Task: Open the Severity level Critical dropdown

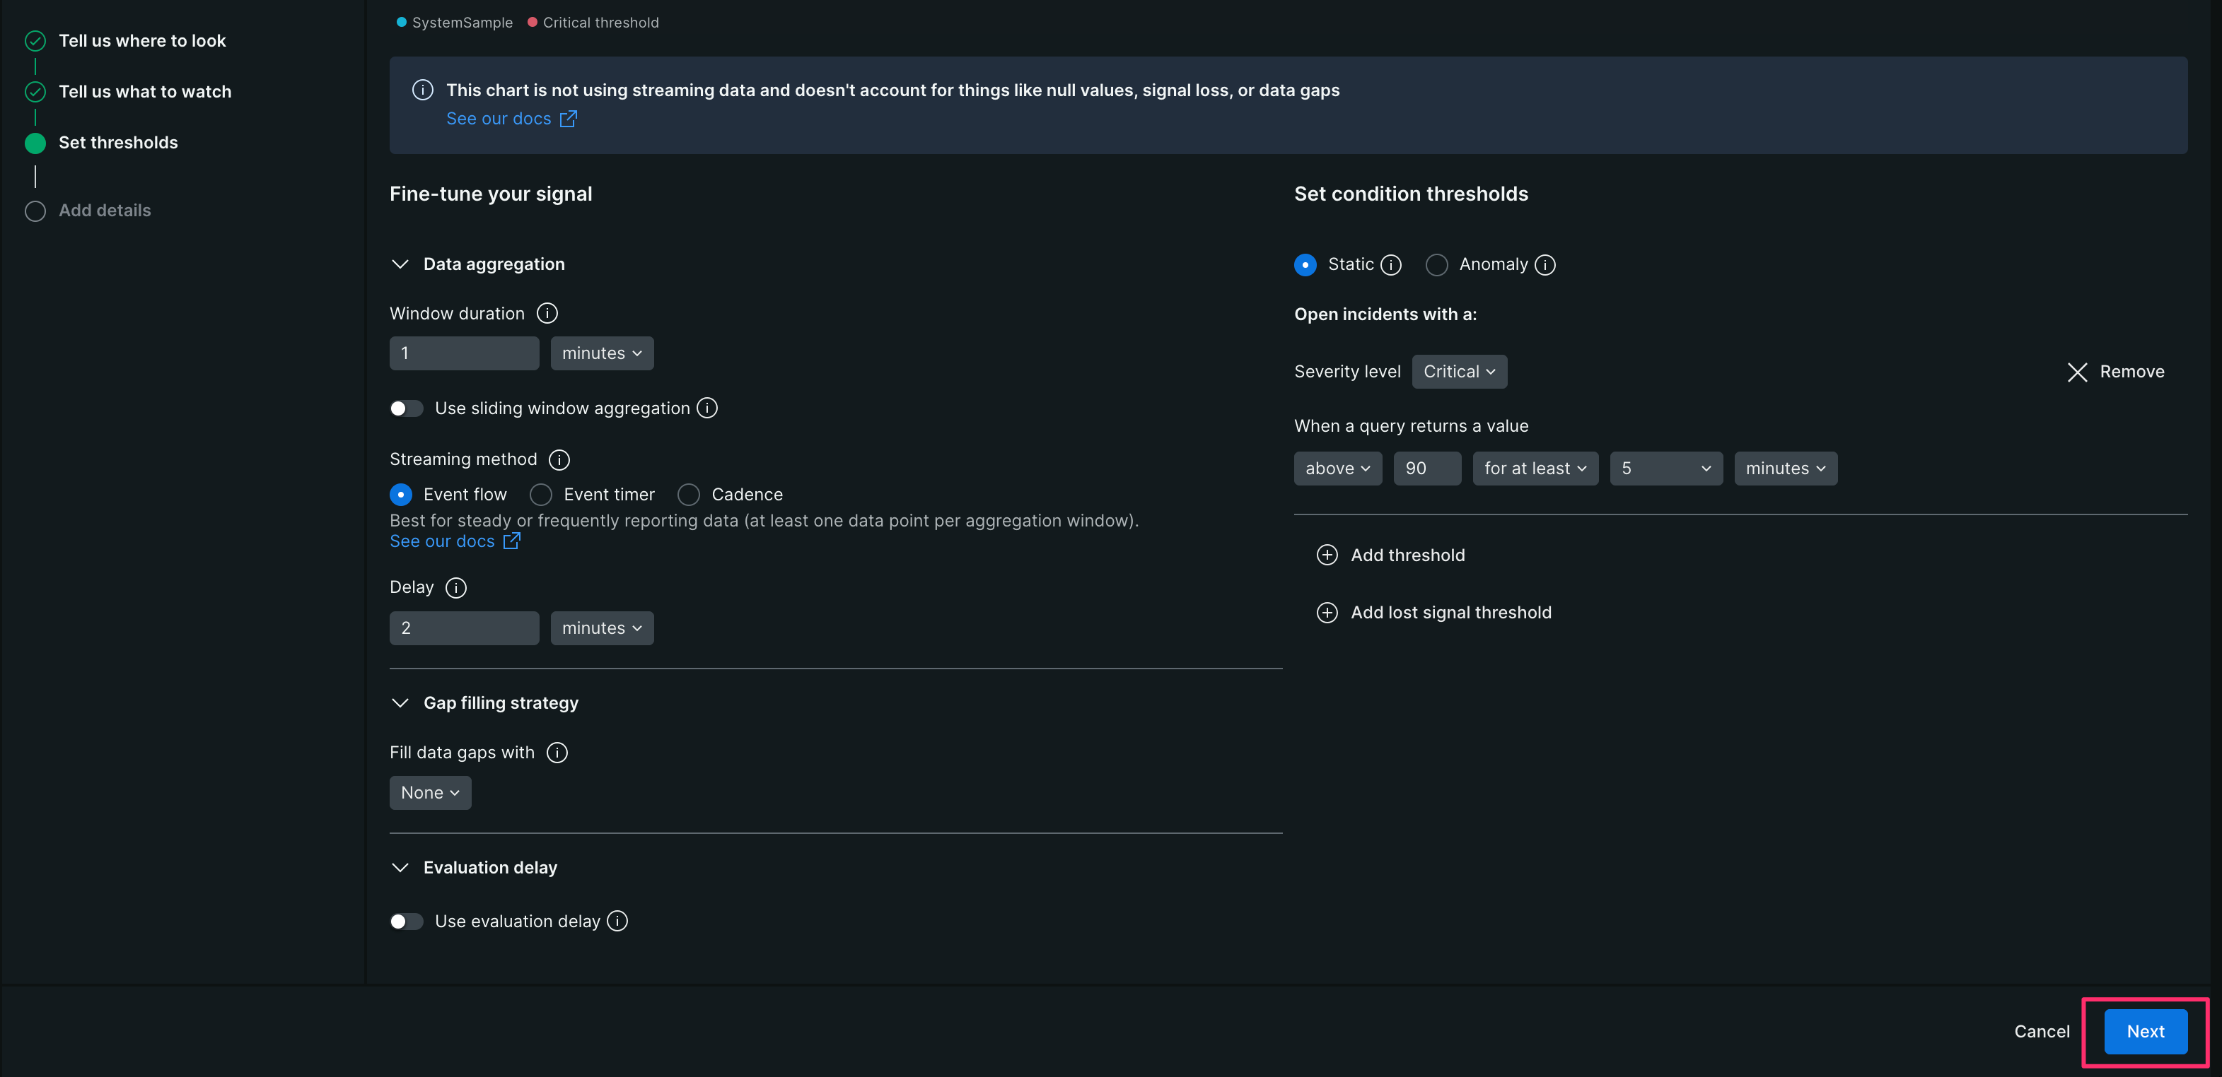Action: coord(1459,372)
